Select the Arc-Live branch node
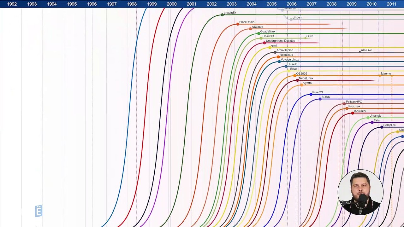The width and height of the screenshot is (404, 227). point(360,52)
